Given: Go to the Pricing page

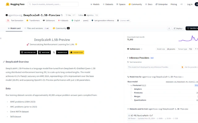Looking at the screenshot, I should (174, 4).
